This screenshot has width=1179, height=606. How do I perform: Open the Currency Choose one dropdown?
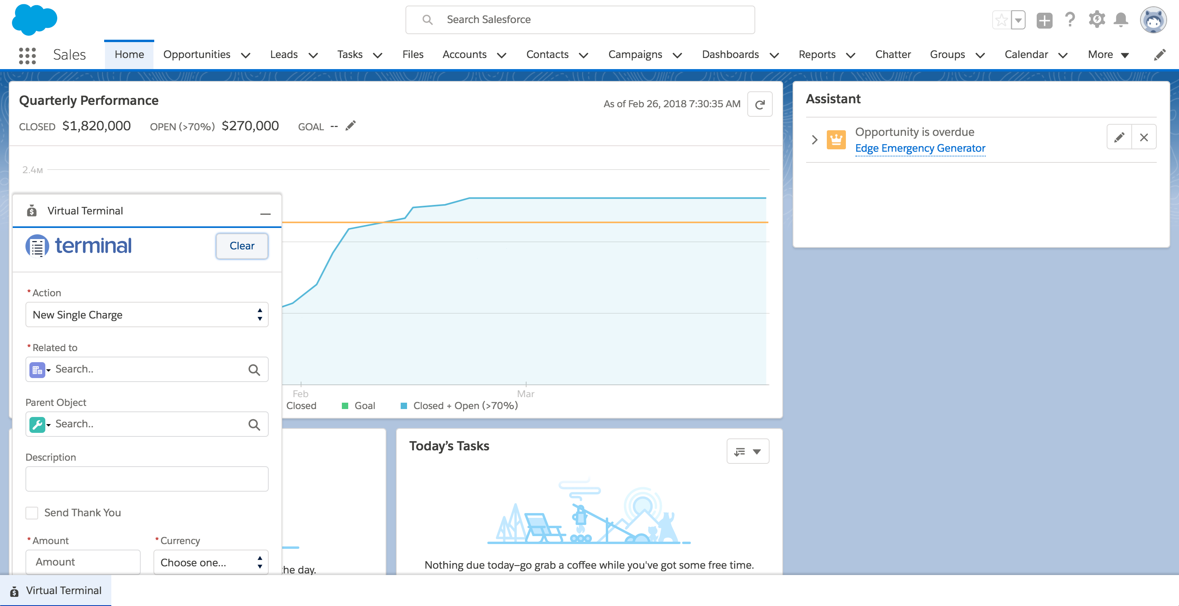tap(211, 562)
